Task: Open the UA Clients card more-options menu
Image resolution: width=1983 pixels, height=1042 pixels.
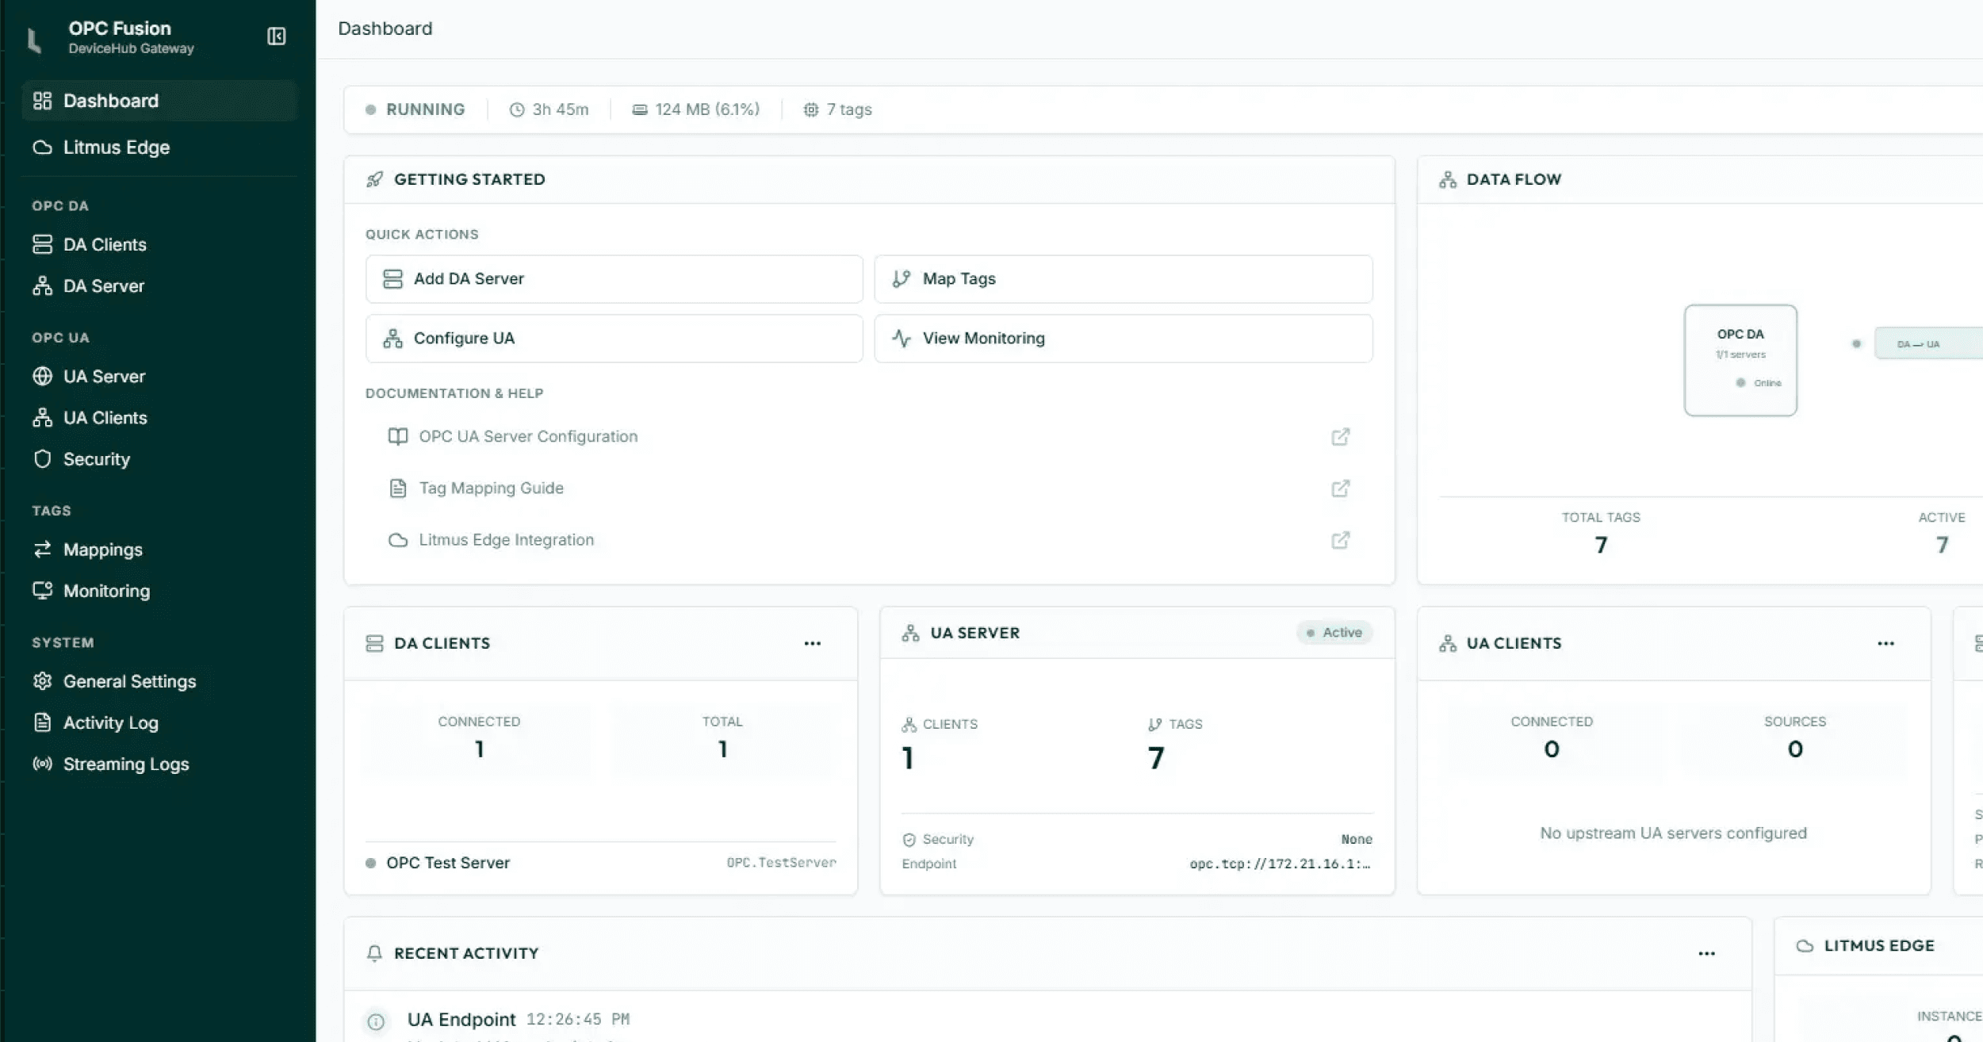Action: click(x=1885, y=643)
